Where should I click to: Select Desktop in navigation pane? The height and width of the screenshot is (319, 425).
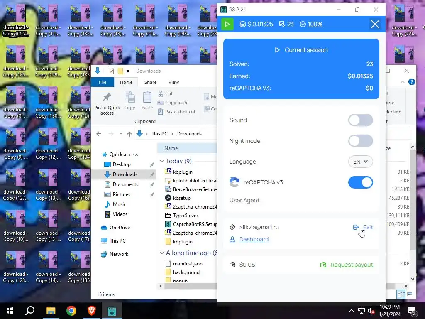122,164
